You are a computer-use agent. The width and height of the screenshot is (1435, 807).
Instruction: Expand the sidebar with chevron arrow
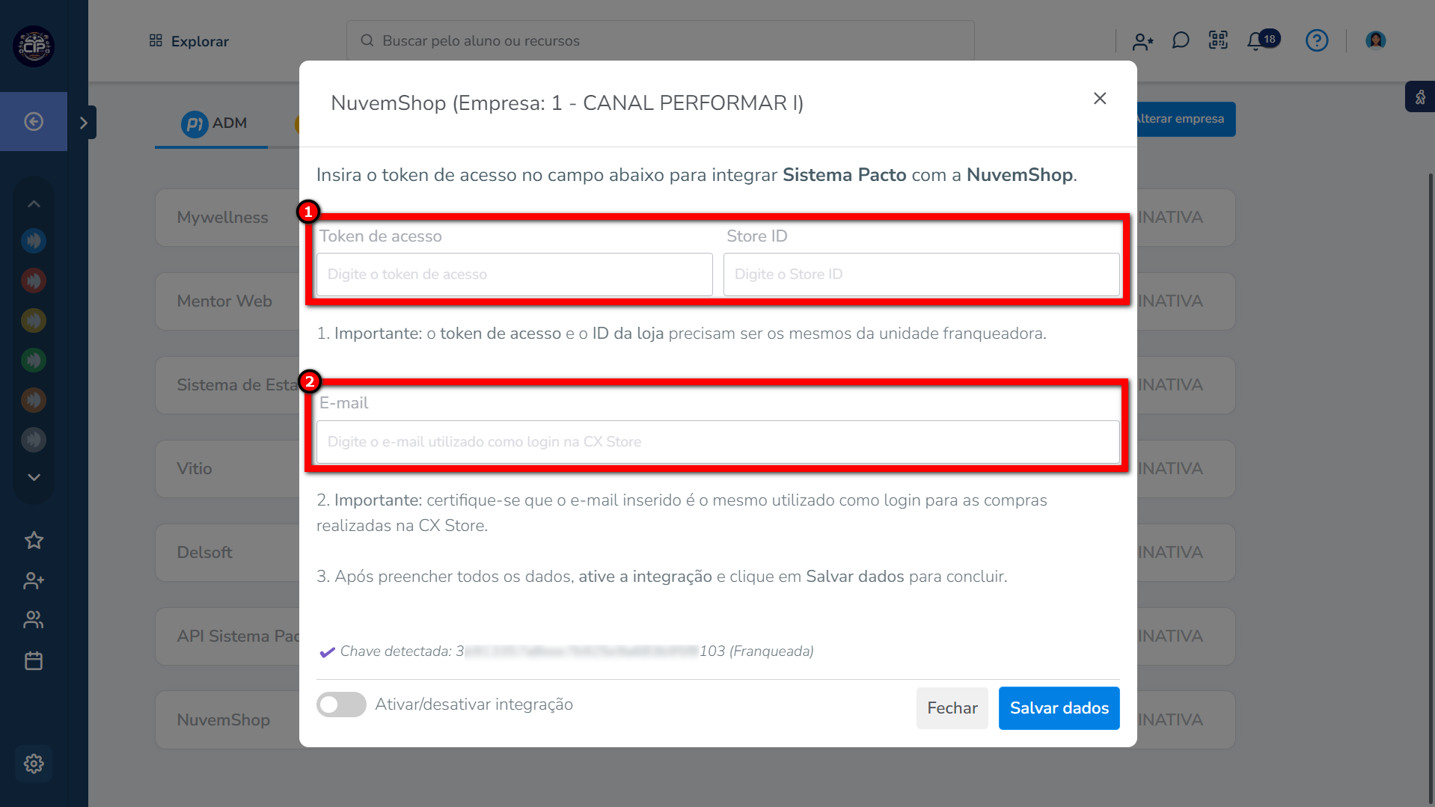pyautogui.click(x=84, y=123)
